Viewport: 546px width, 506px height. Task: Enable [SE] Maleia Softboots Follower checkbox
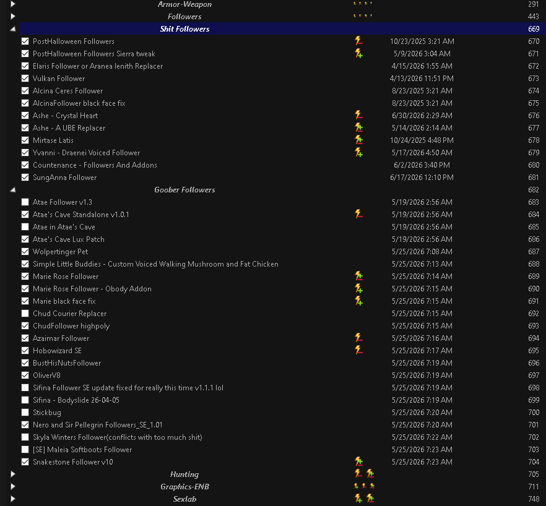coord(25,450)
